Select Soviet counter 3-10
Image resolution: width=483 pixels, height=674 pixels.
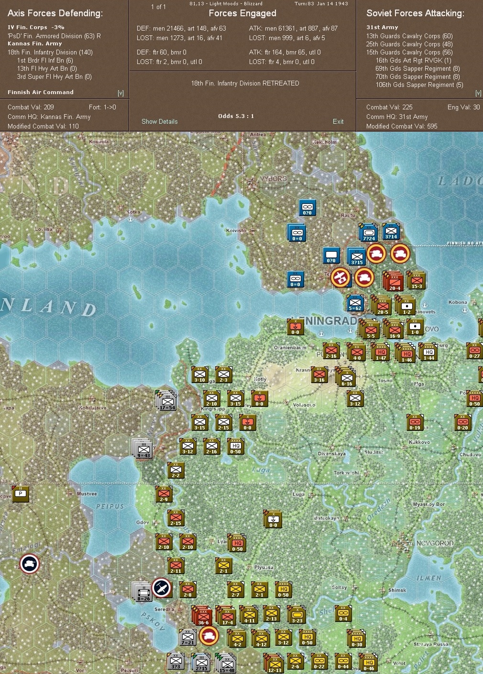pos(199,374)
